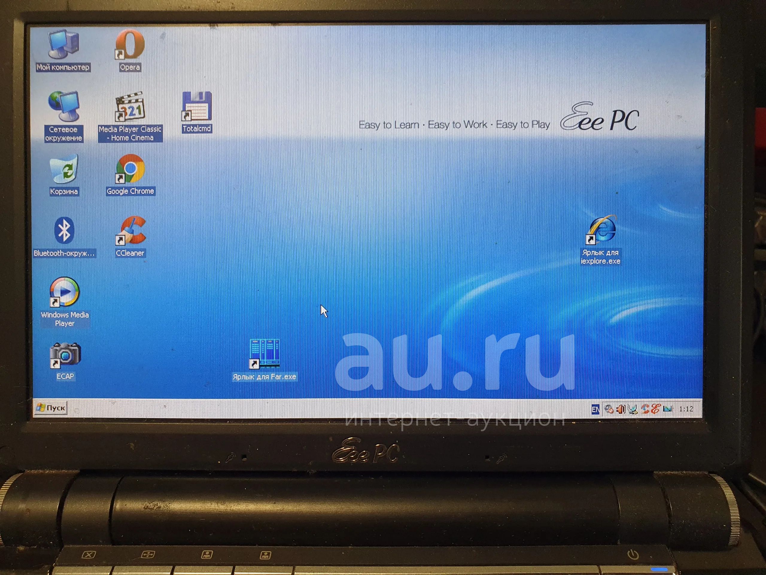
Task: Click the Google Chrome label text
Action: click(130, 191)
